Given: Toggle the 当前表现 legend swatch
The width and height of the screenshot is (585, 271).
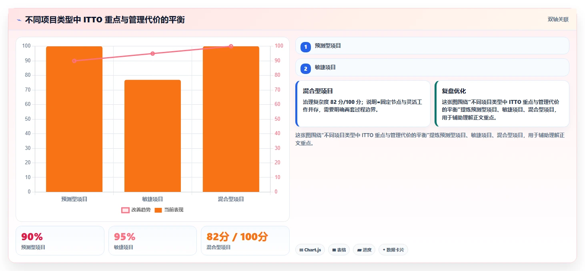Looking at the screenshot, I should (x=158, y=210).
